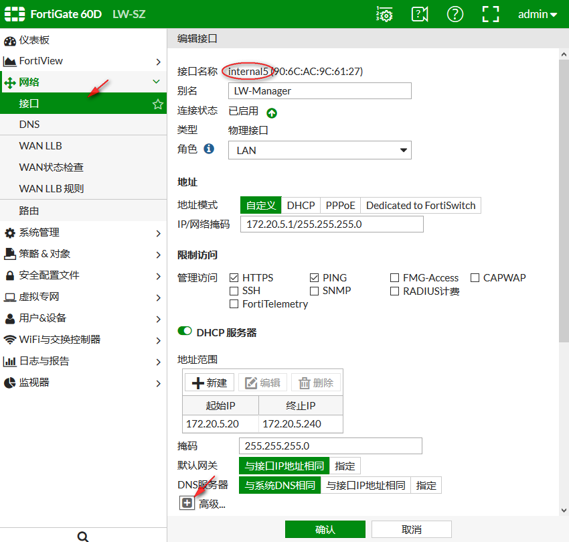The height and width of the screenshot is (542, 569).
Task: Expand the system management chevron
Action: 158,233
